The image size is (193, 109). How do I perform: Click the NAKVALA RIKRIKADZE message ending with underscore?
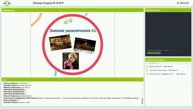[15, 90]
